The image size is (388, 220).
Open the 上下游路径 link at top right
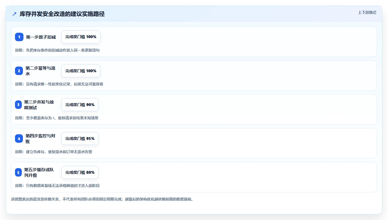(367, 12)
